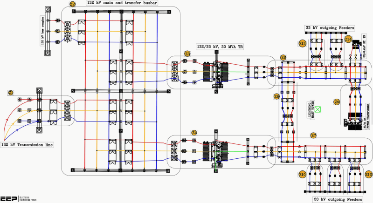Click the Z14 zone marker
Screen dimensions: 373x203
348,39
